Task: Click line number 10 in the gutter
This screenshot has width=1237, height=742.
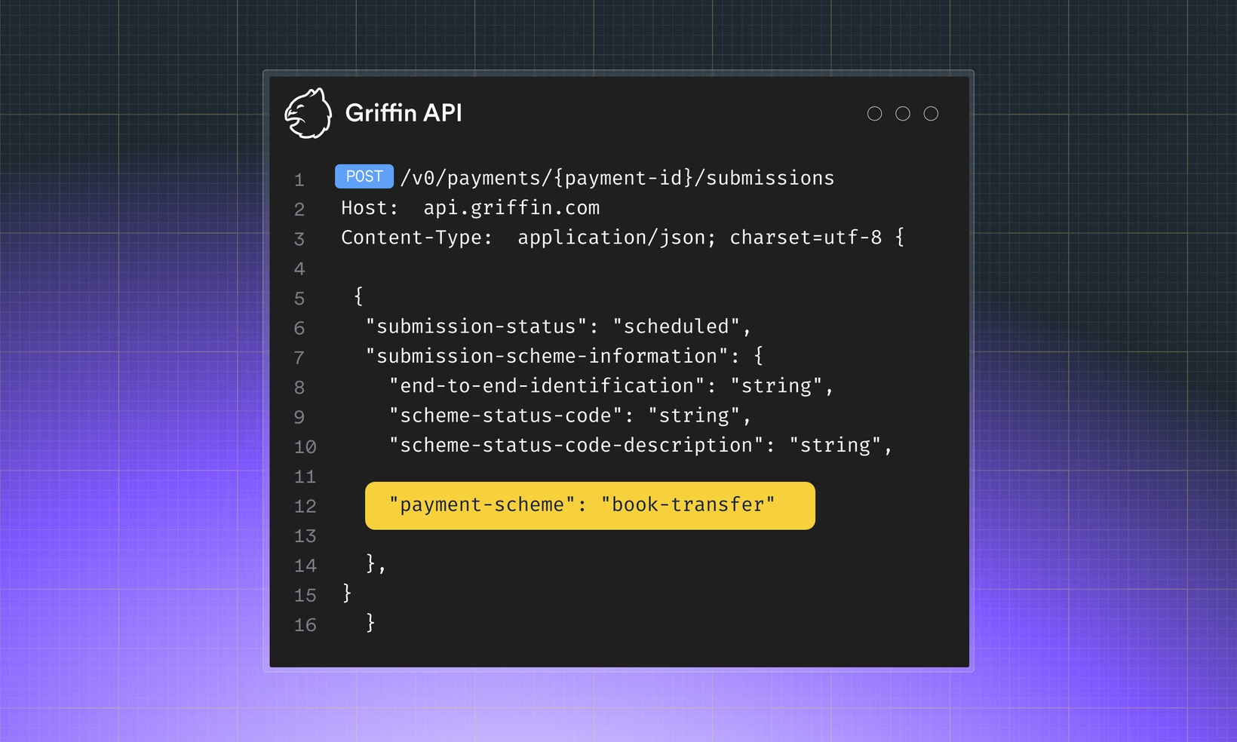Action: click(305, 447)
